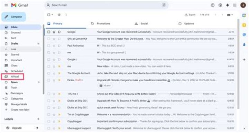Add a new label with plus icon
Screen dimensions: 249x133
[x=38, y=119]
